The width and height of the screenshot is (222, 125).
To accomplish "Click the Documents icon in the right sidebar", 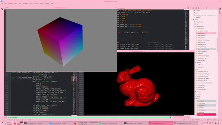I will (220, 9).
